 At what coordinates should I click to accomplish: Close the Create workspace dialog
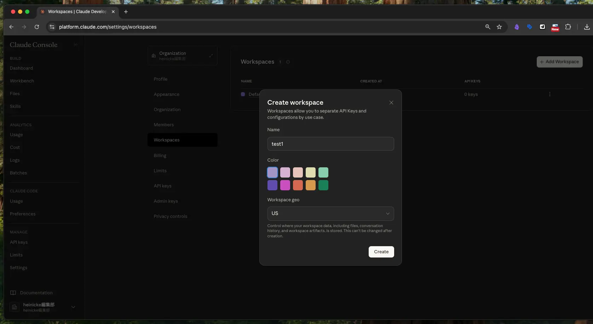[391, 103]
